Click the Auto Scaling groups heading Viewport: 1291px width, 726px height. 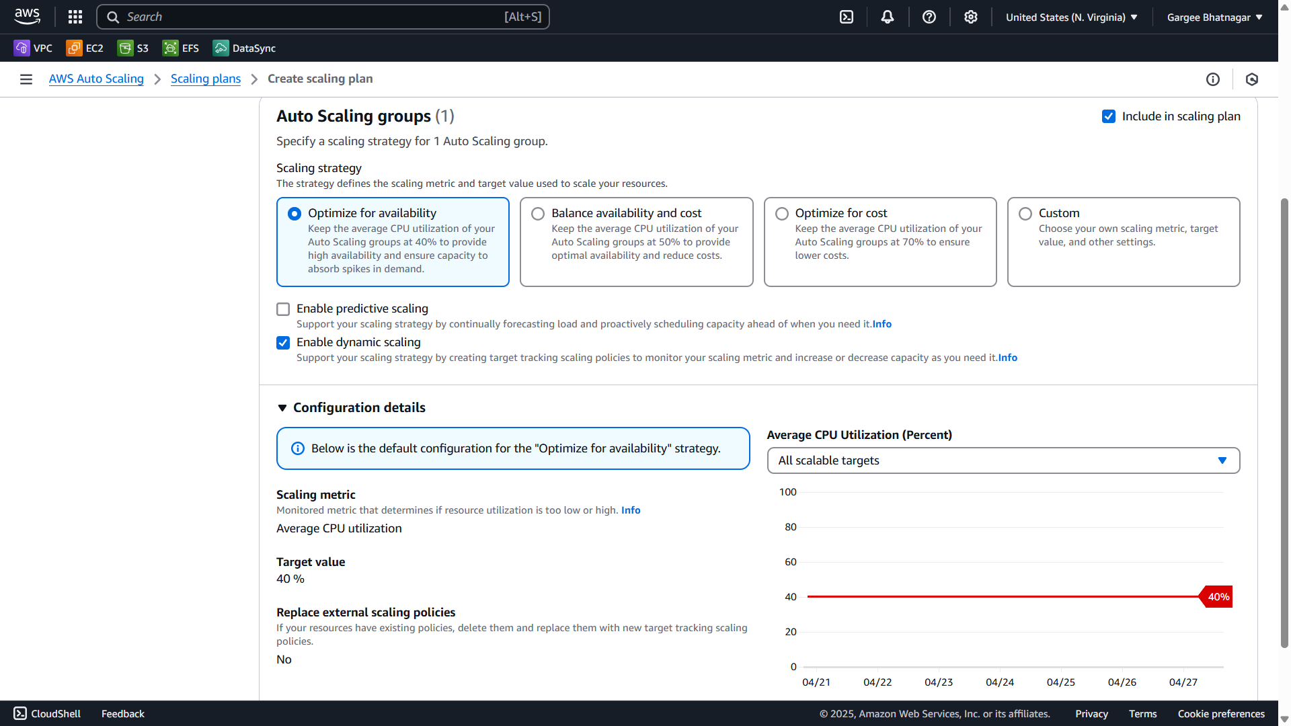pyautogui.click(x=365, y=116)
